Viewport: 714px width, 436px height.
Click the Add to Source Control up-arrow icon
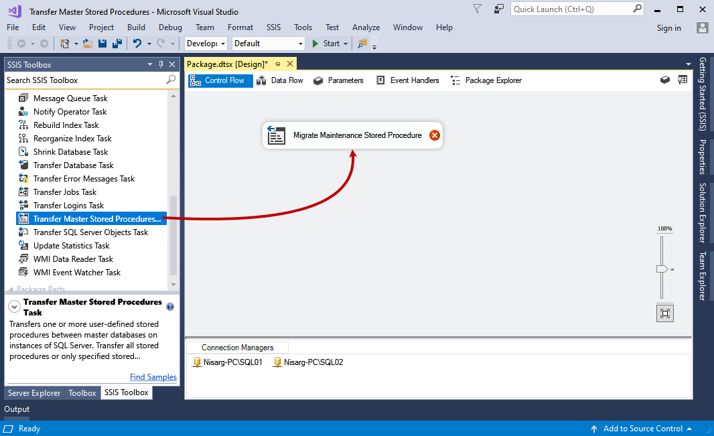coord(594,429)
